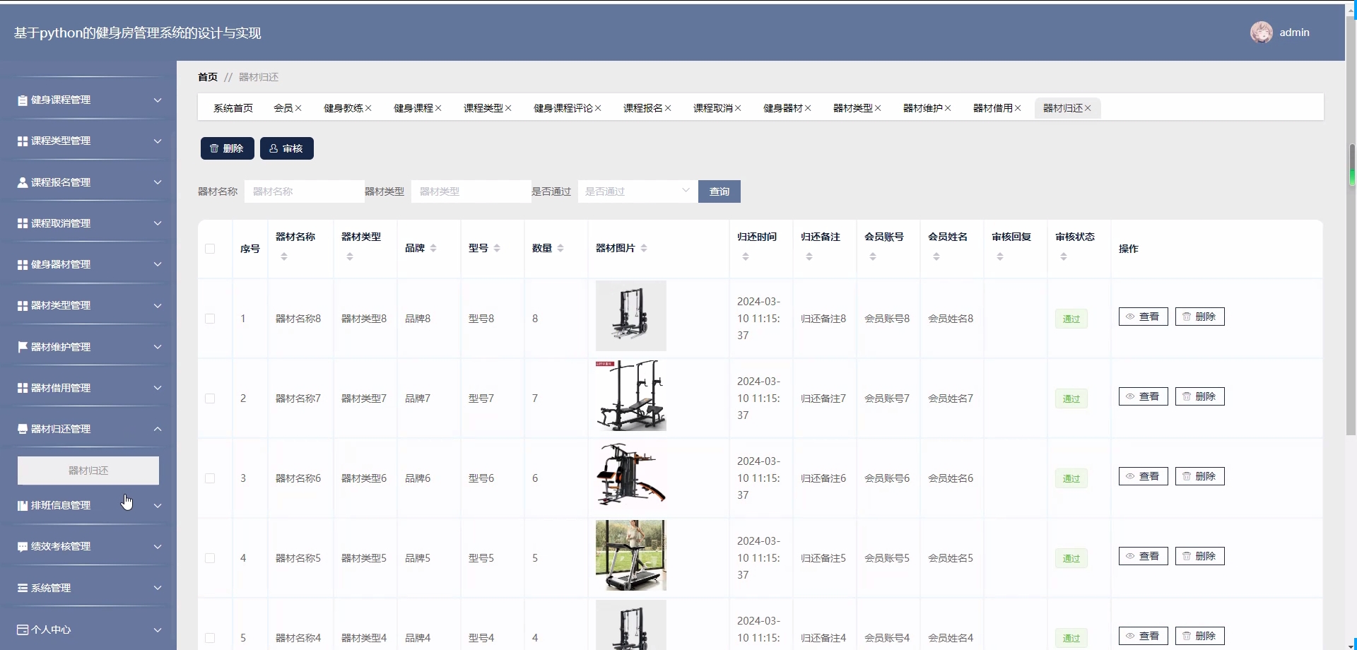Click the 通过 status tag in row 1
Image resolution: width=1357 pixels, height=650 pixels.
[x=1071, y=319]
